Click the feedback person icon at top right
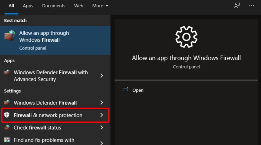Screen dimensions: 261x145 [x=237, y=6]
